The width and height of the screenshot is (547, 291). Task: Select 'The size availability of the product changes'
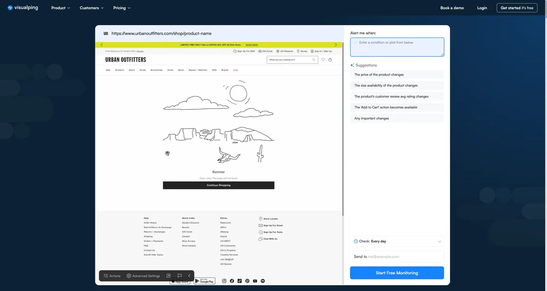pos(397,85)
